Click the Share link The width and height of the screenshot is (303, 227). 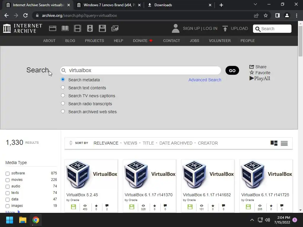pyautogui.click(x=258, y=67)
